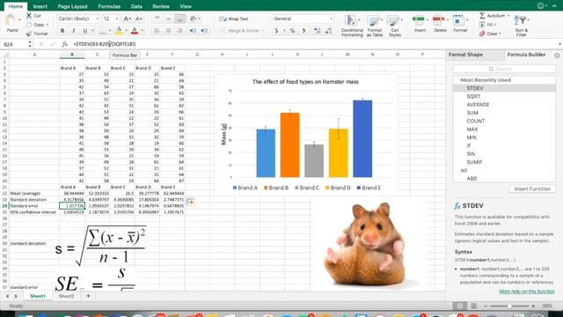563x317 pixels.
Task: Open the Data ribbon tab
Action: point(136,6)
